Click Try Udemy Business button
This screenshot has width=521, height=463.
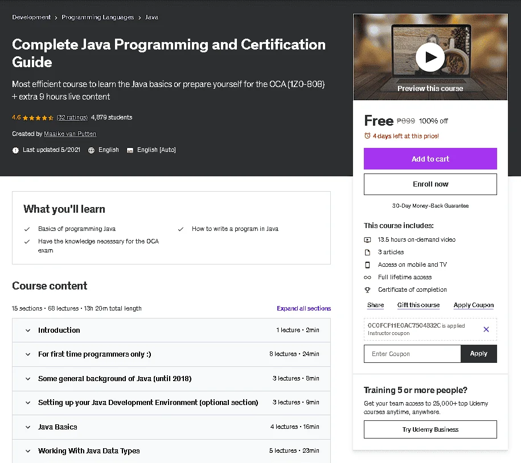point(430,429)
